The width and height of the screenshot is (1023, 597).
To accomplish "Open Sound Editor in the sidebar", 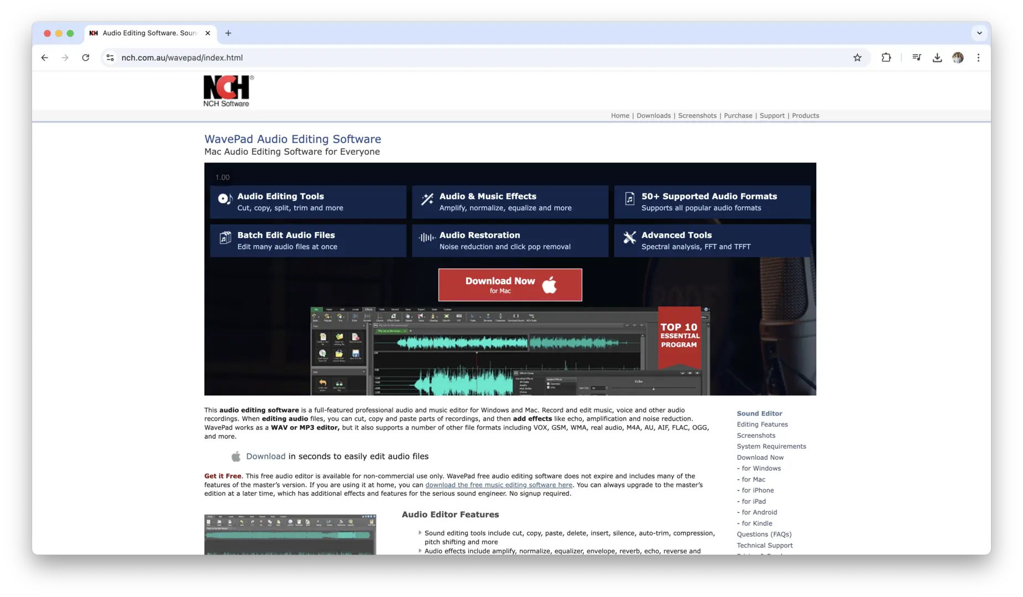I will click(x=759, y=413).
